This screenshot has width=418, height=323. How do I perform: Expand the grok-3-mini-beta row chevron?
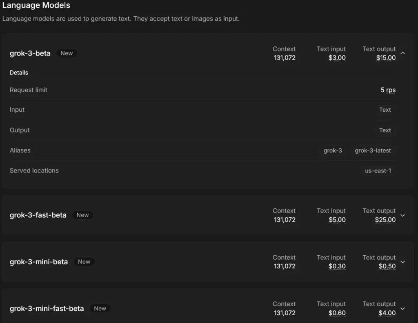click(403, 262)
